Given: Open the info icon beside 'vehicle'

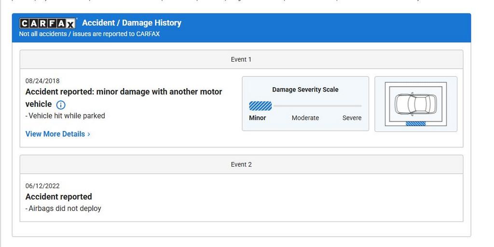Looking at the screenshot, I should click(x=61, y=104).
